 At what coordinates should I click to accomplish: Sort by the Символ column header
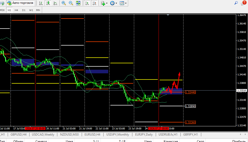coord(41,141)
